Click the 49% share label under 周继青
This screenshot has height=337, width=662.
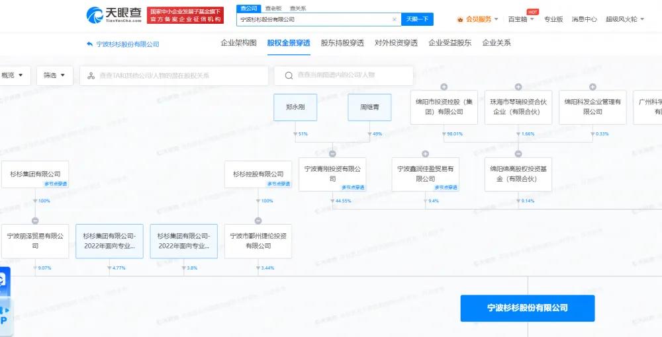[377, 134]
